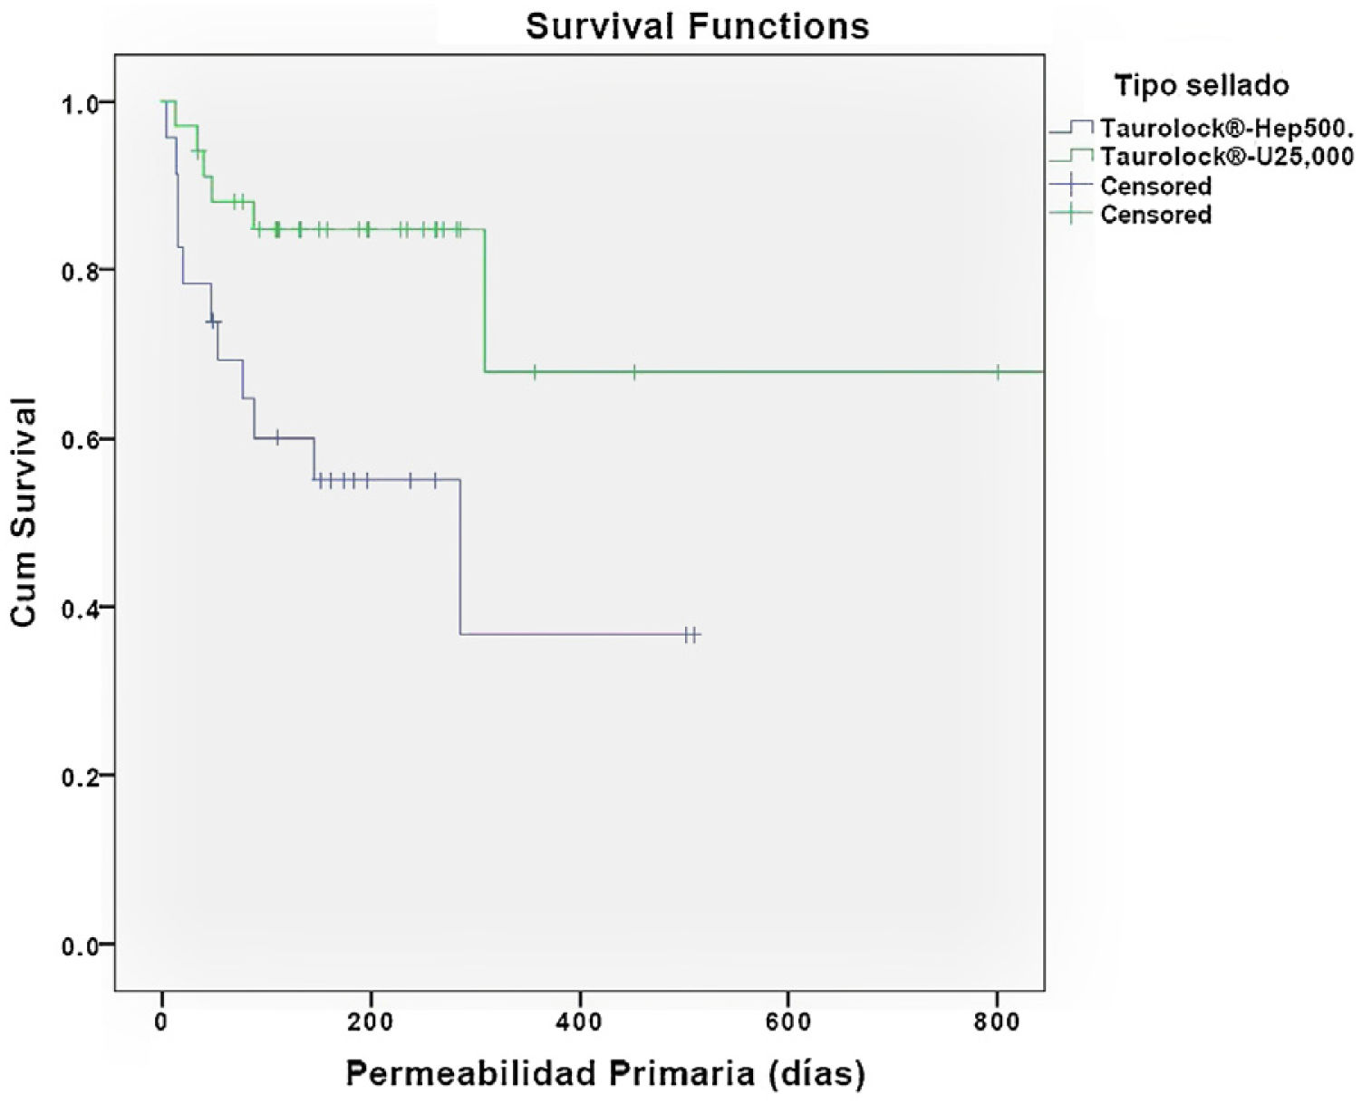The width and height of the screenshot is (1362, 1103).
Task: Select the 400 x-axis tick label
Action: [x=579, y=1023]
